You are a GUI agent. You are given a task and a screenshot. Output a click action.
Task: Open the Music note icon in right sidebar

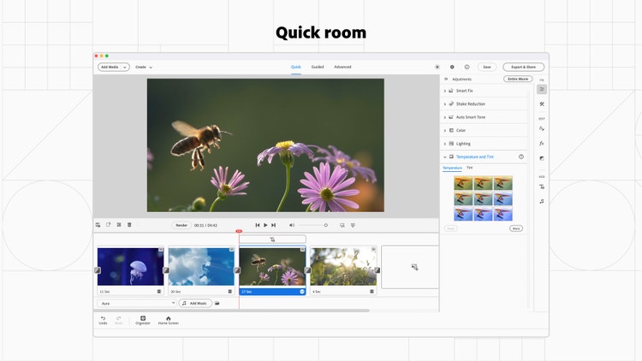tap(542, 201)
